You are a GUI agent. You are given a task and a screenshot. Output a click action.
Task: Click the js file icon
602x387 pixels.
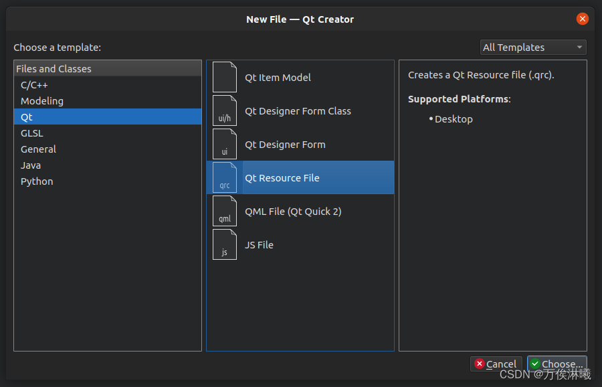point(225,244)
